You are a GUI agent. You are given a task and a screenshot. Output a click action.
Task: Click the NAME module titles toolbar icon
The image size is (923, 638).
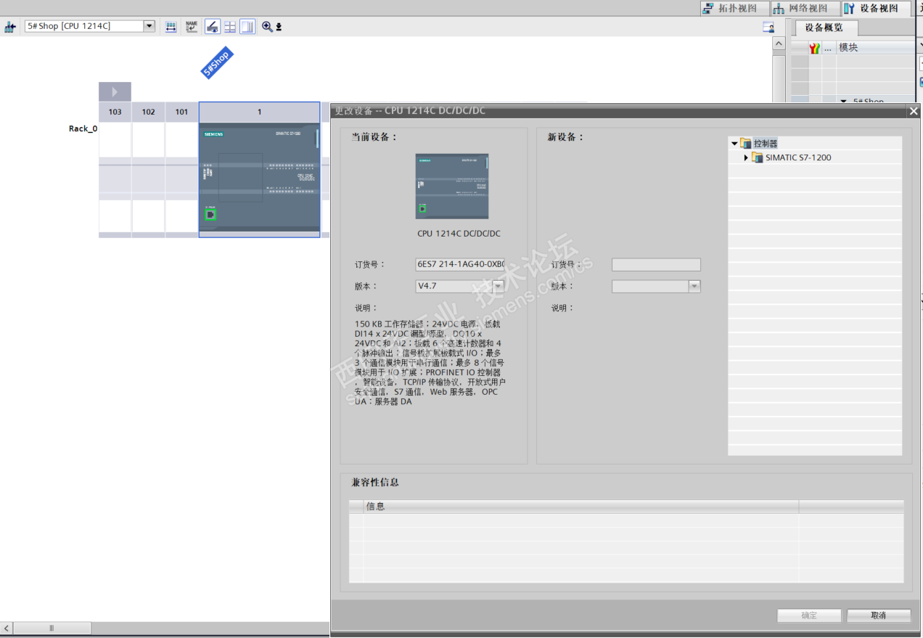pyautogui.click(x=192, y=27)
